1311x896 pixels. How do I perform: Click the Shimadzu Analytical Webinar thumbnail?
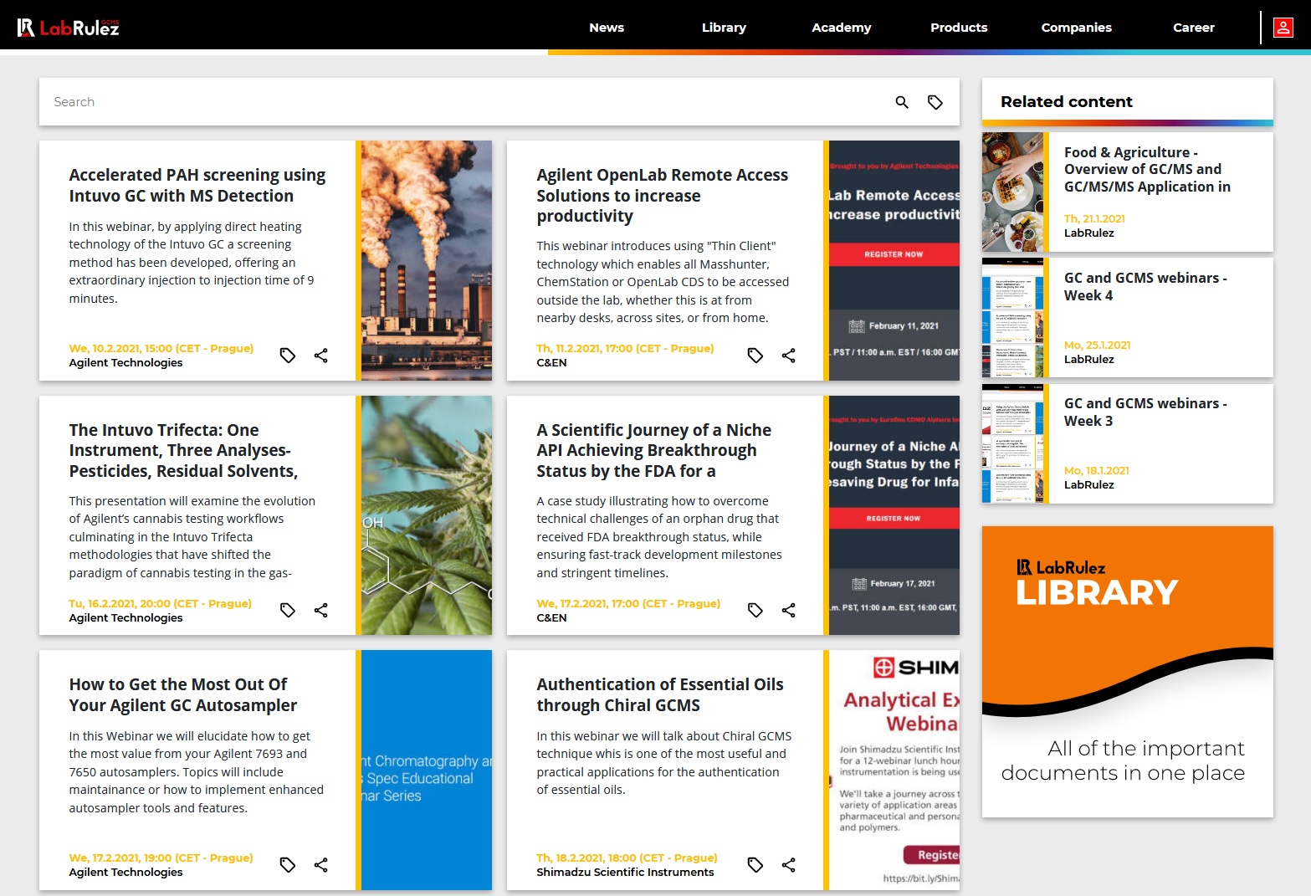(x=894, y=770)
